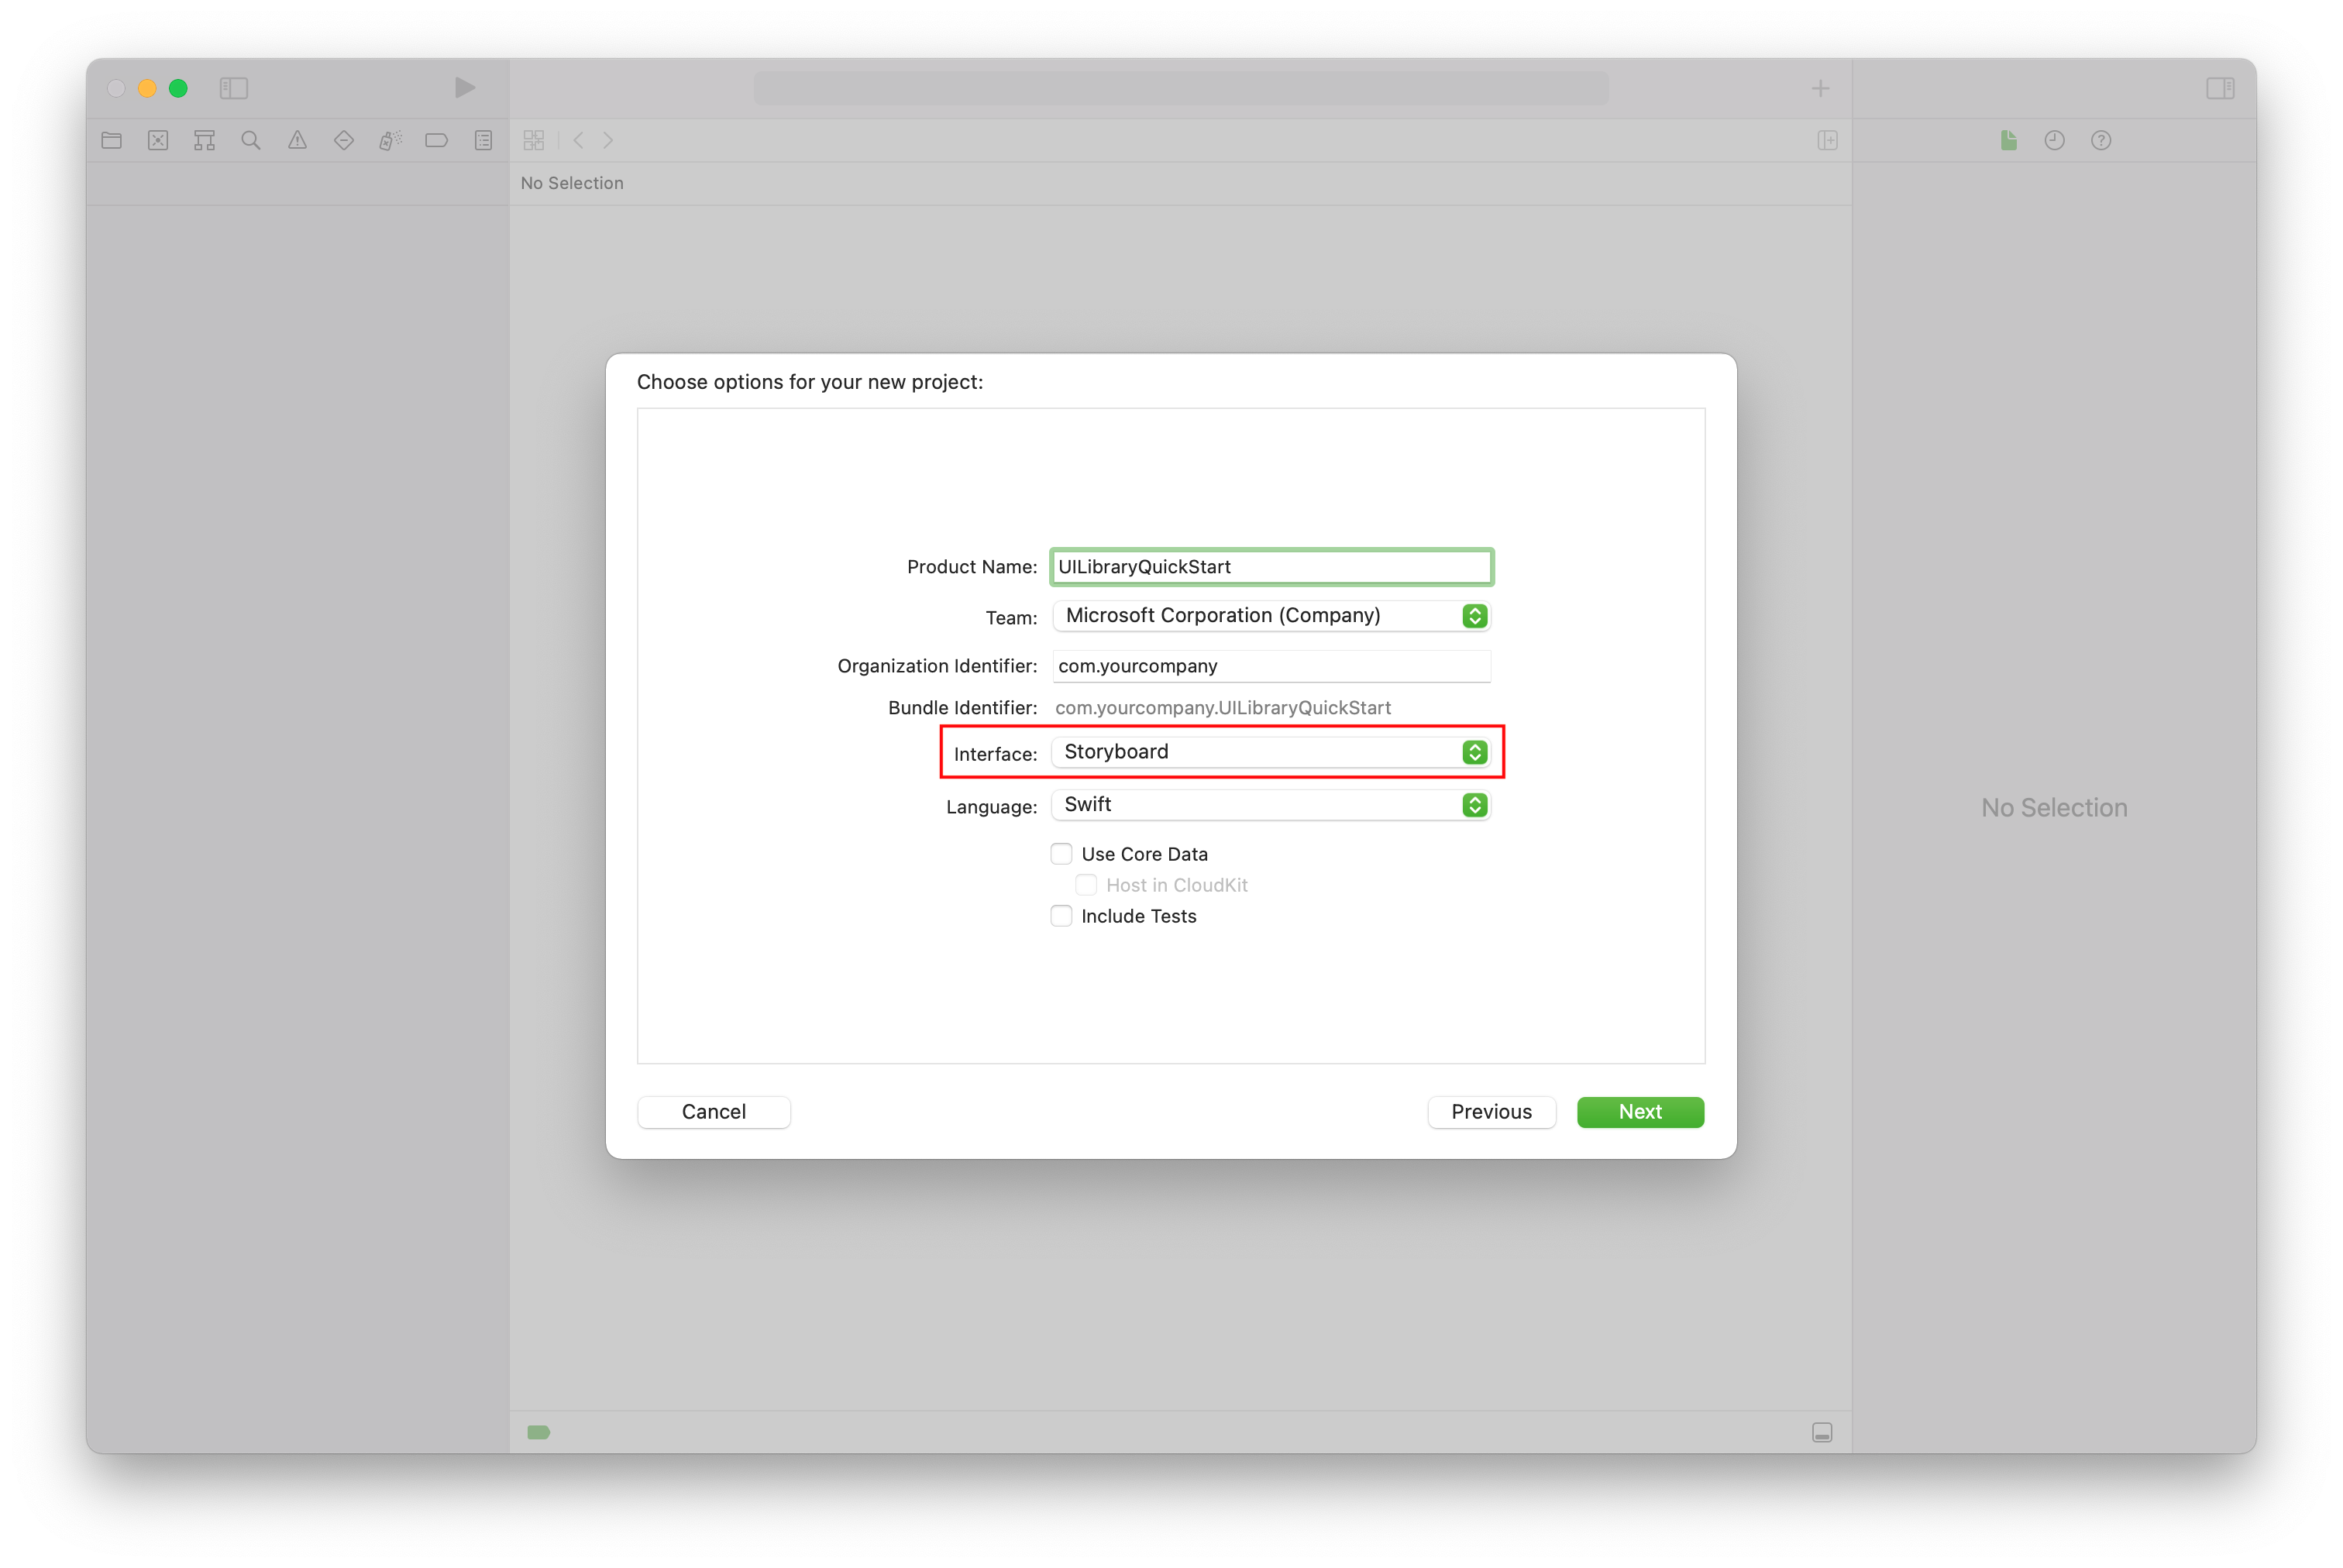
Task: Expand the Interface dropdown selector
Action: (x=1477, y=751)
